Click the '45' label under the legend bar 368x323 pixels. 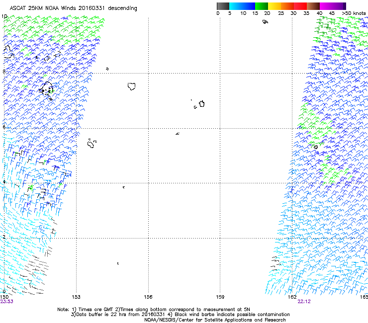pos(332,13)
